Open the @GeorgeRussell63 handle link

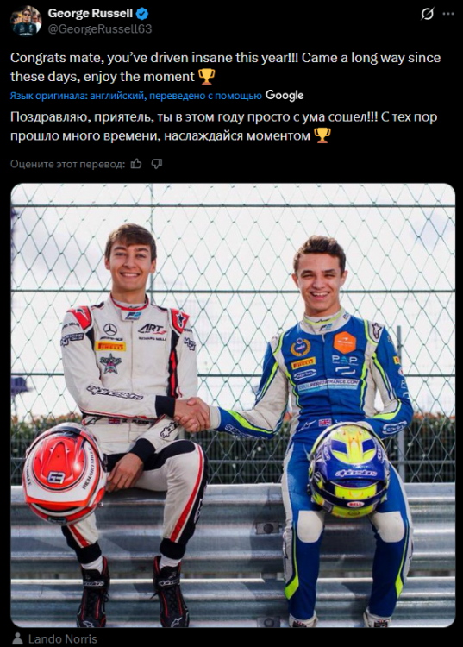100,28
